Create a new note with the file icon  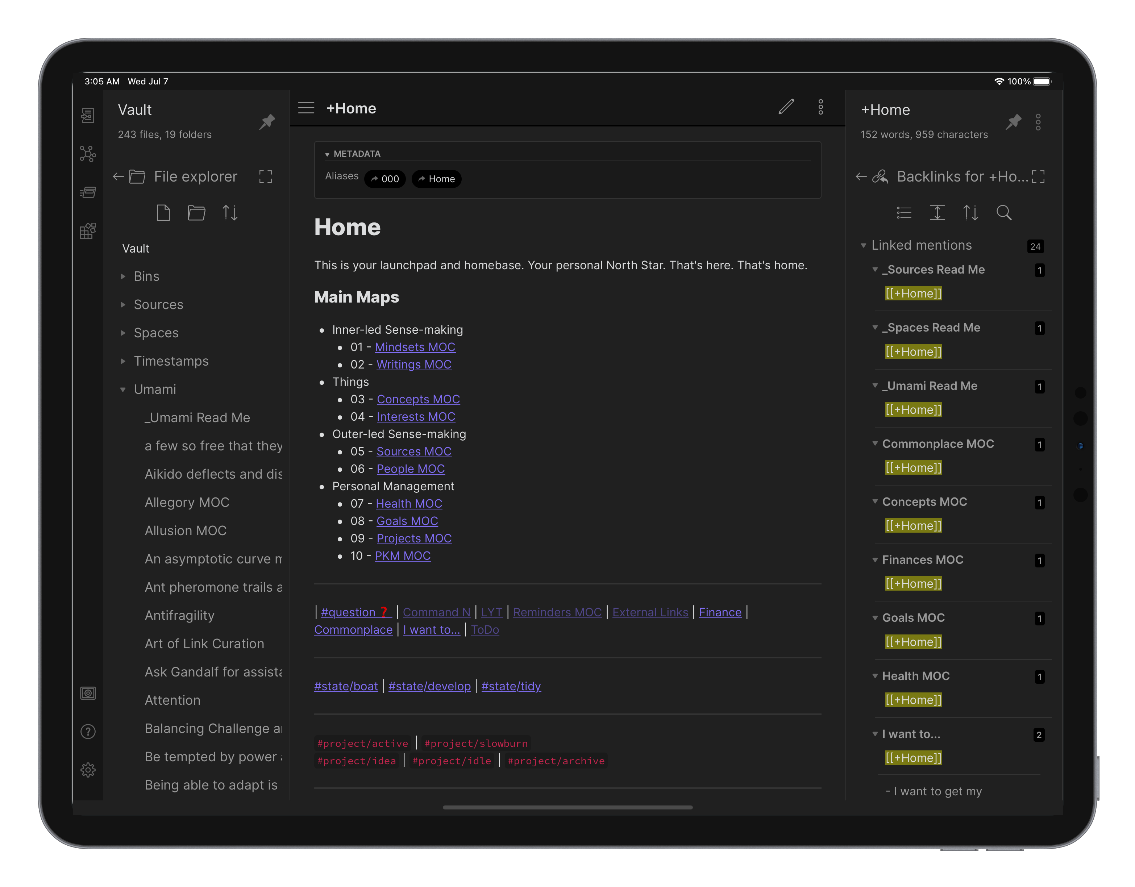[x=163, y=213]
